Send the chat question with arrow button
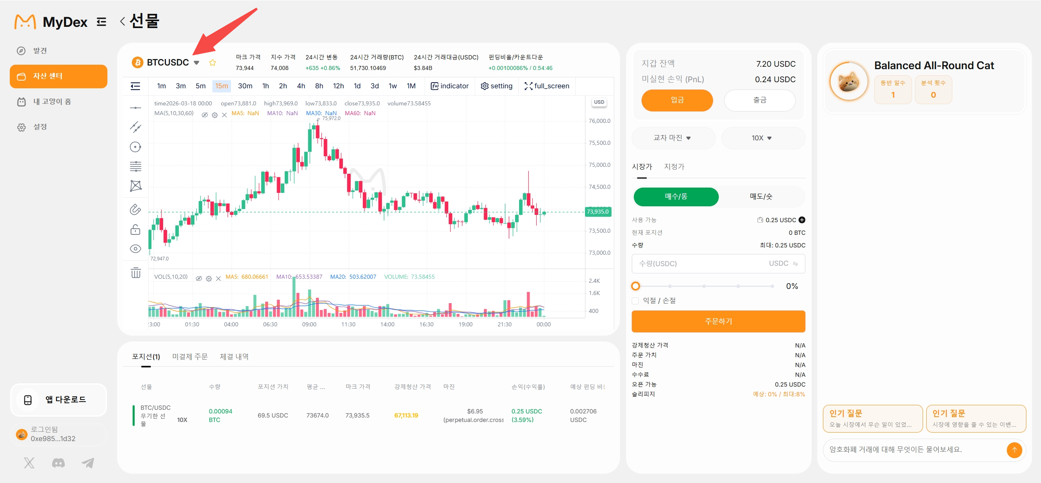This screenshot has height=483, width=1041. coord(1014,450)
